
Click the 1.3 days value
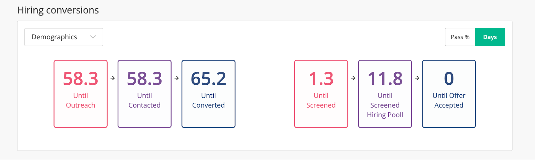[321, 79]
